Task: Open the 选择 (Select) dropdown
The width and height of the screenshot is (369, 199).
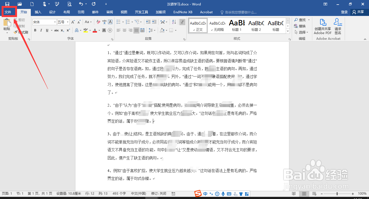Action: tap(302, 32)
